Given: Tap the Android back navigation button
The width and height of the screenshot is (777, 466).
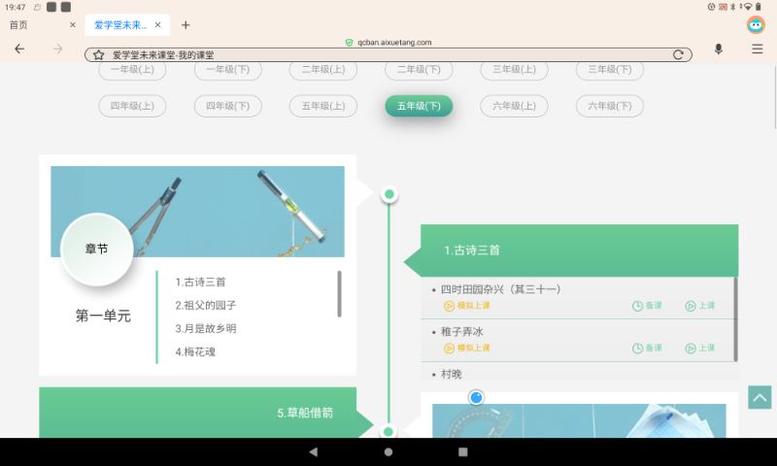Looking at the screenshot, I should coord(313,451).
